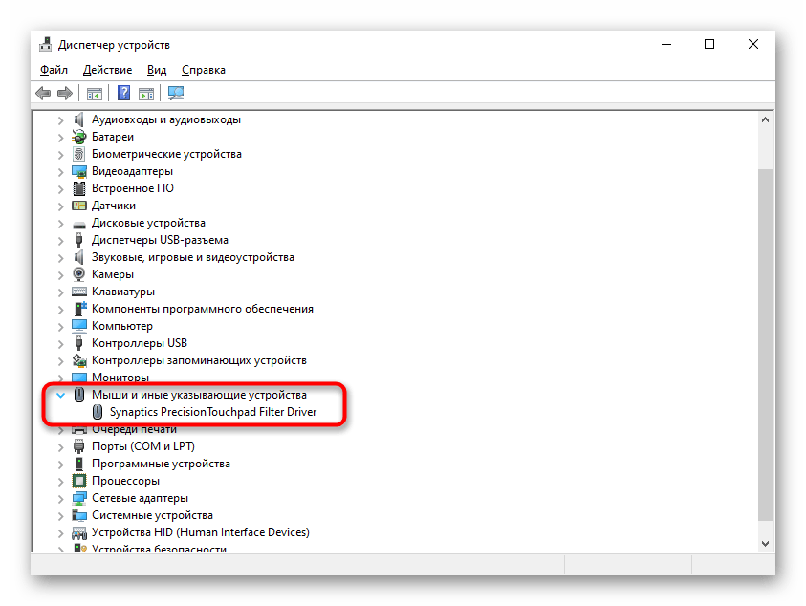Expand the Видеоадаптеры category
Image resolution: width=806 pixels, height=606 pixels.
[x=60, y=172]
